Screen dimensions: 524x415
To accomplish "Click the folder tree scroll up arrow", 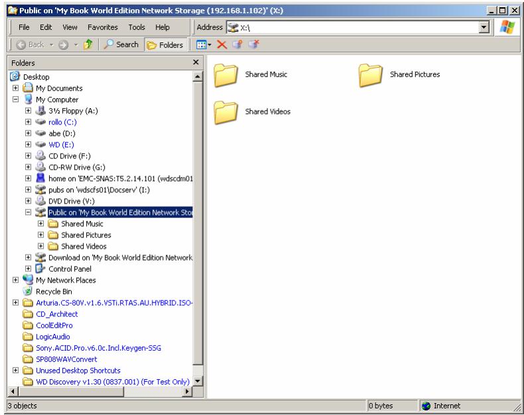I will pos(198,76).
